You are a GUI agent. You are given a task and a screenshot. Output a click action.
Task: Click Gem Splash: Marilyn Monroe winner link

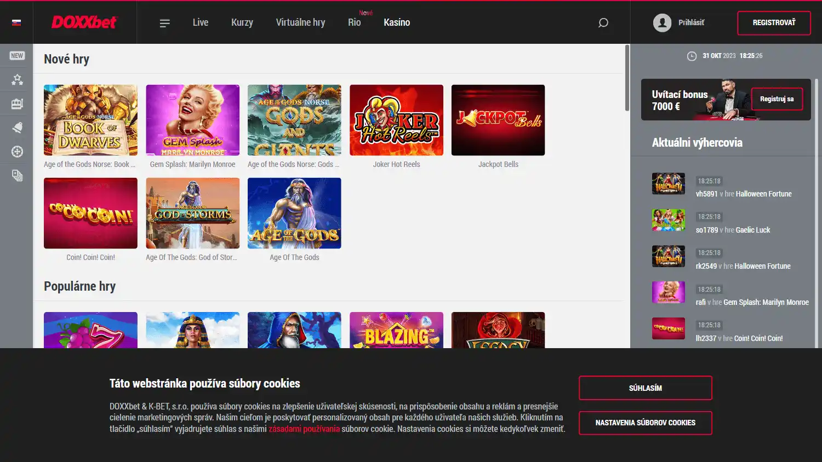coord(766,302)
